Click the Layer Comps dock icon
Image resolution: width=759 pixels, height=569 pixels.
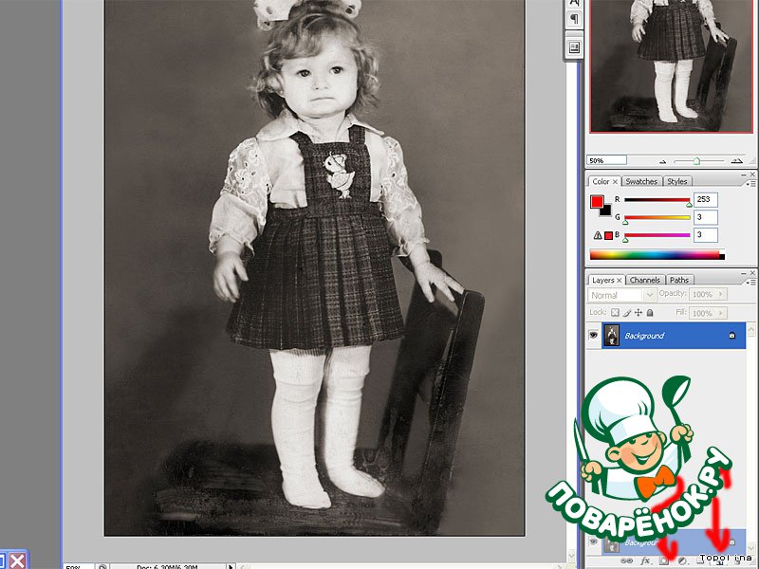pos(575,46)
